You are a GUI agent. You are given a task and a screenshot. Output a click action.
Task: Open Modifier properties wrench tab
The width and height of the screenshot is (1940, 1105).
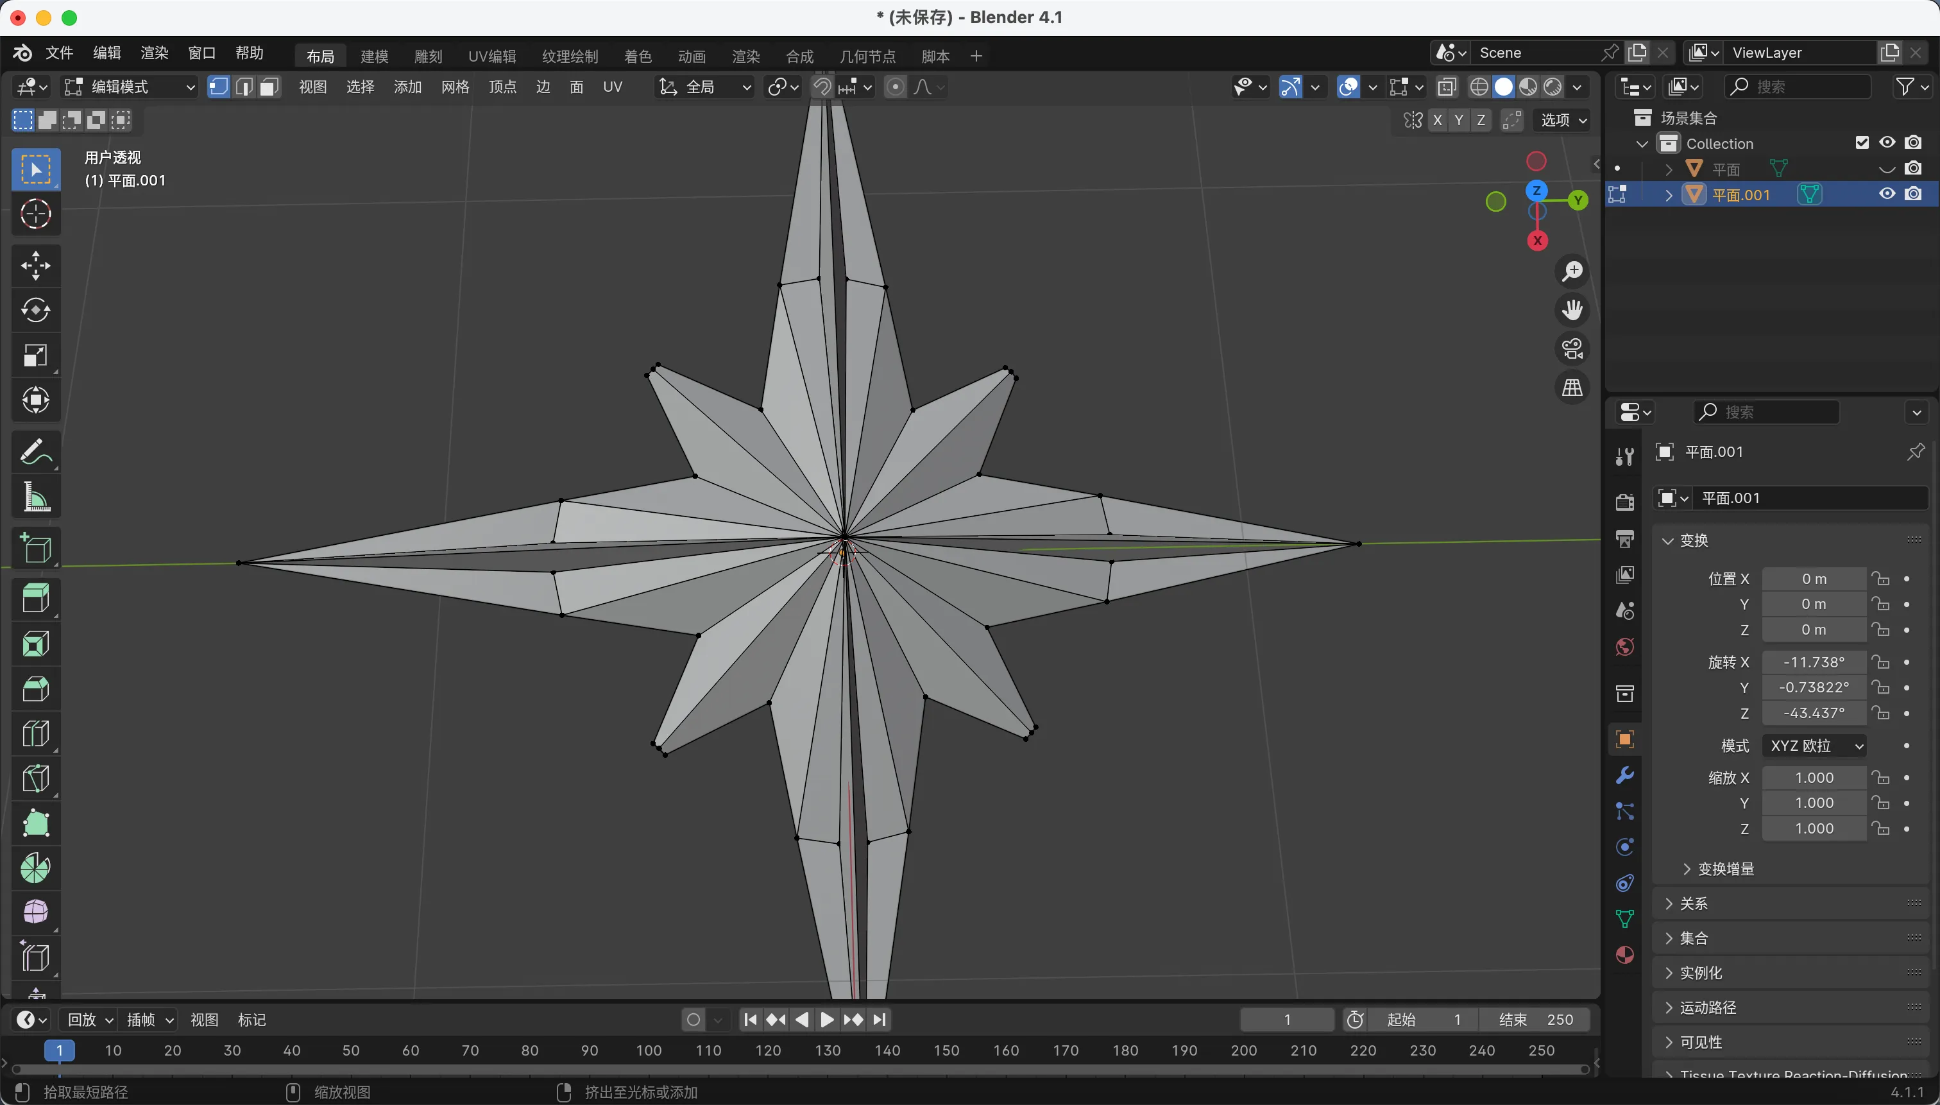[x=1624, y=776]
